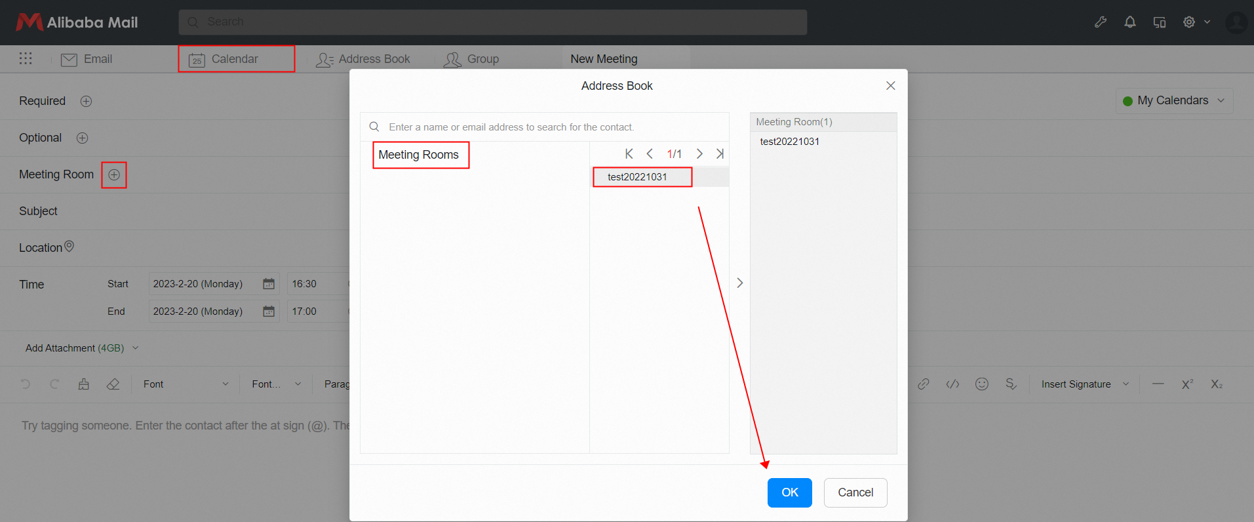Screen dimensions: 1254x522
Task: Open the app grid launcher icon
Action: [26, 58]
